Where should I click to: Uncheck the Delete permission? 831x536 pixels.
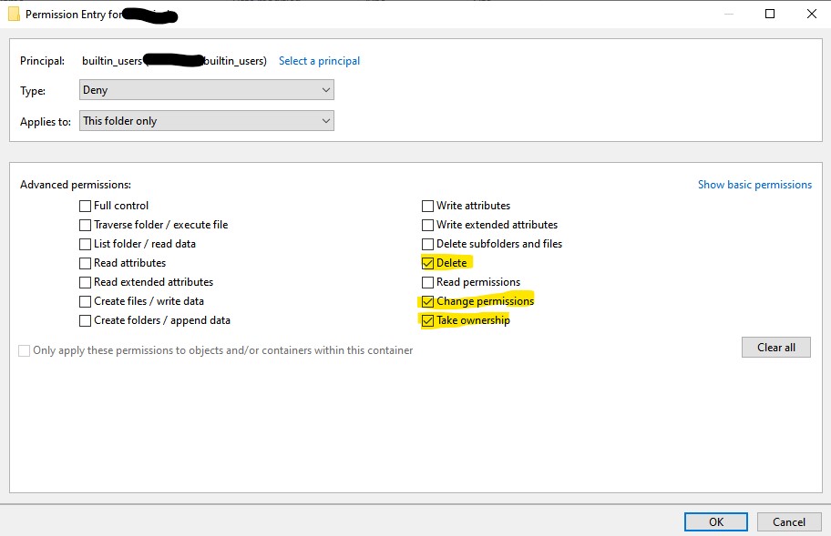click(427, 263)
